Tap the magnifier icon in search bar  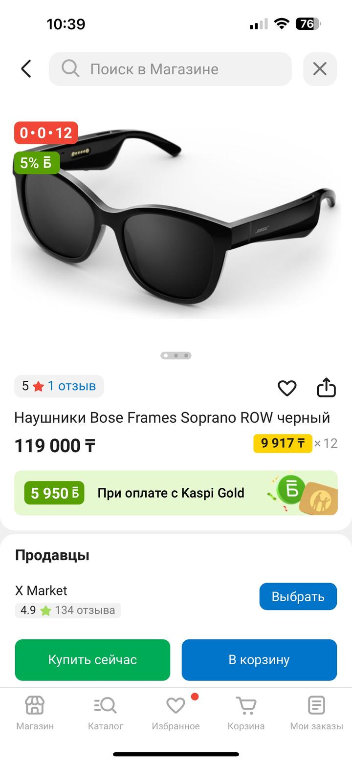[x=70, y=69]
